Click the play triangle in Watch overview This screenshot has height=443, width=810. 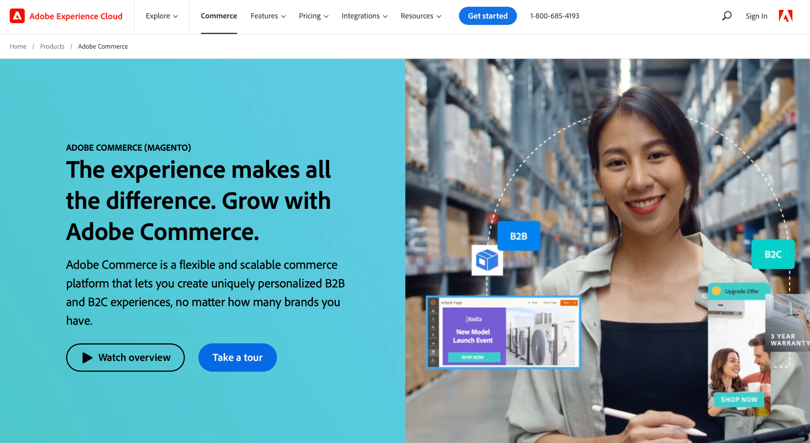pos(87,358)
